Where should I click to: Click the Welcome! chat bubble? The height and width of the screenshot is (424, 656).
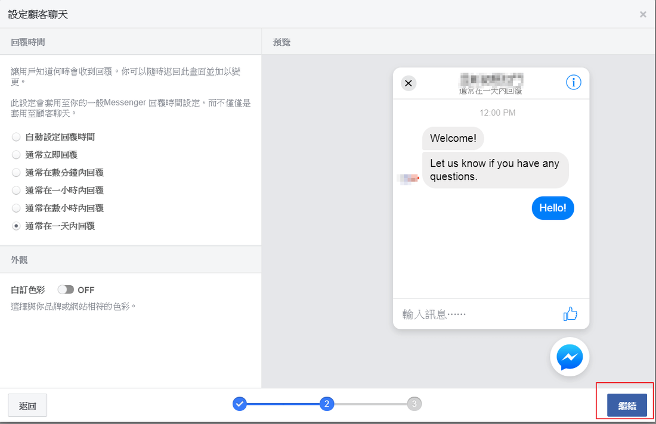click(x=453, y=138)
